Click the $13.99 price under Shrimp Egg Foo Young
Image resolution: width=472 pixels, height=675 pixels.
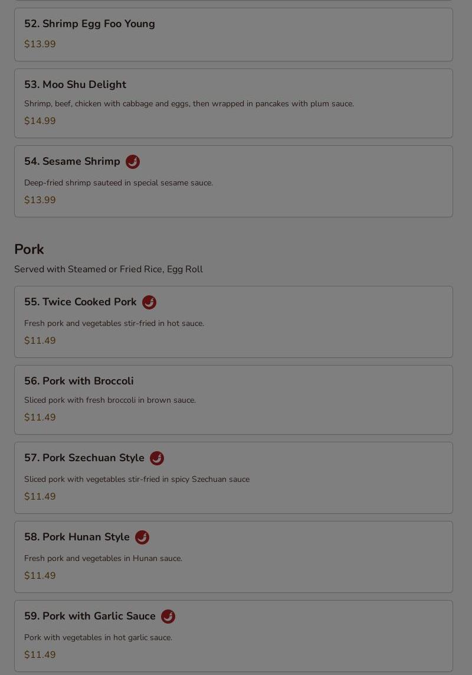(x=40, y=44)
